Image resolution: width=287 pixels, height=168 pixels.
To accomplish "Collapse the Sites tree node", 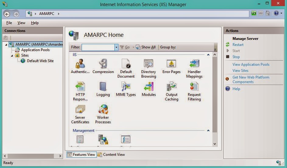I will 12,55.
